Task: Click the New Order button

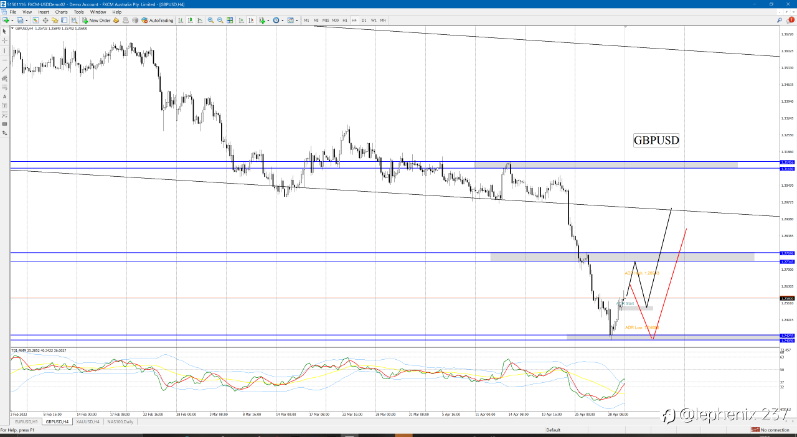Action: pyautogui.click(x=95, y=20)
